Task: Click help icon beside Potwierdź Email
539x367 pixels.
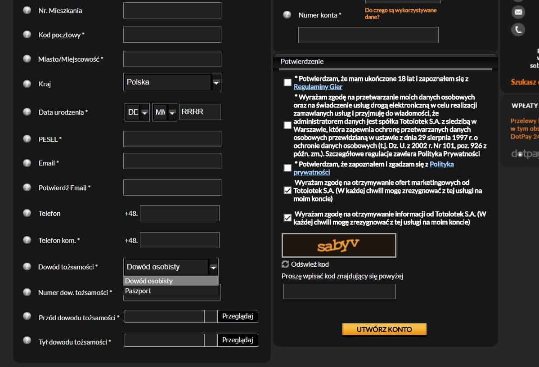Action: tap(27, 187)
